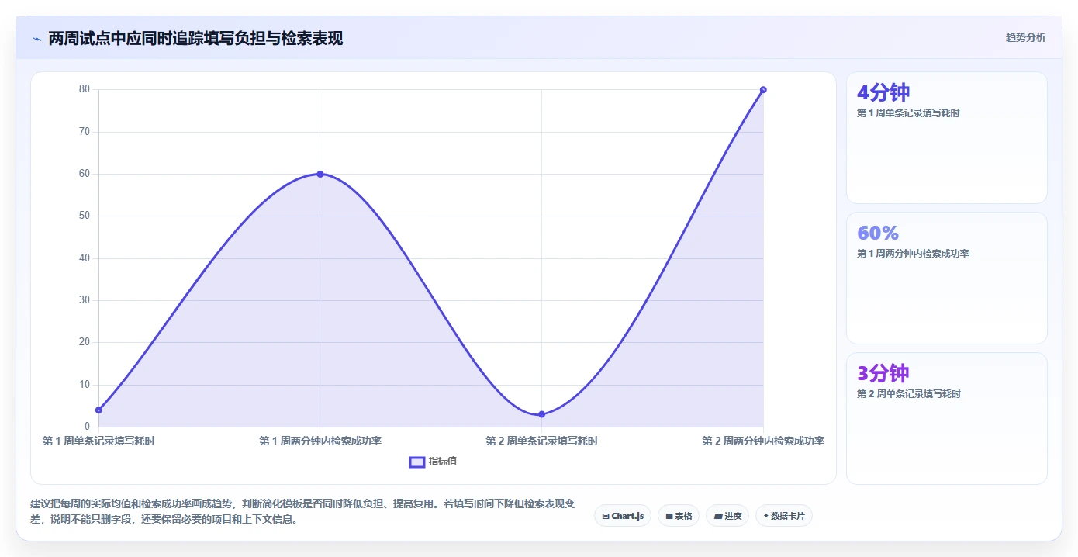1078x557 pixels.
Task: Click x-axis label 第 2 周单条记录填写耗时
Action: [541, 441]
